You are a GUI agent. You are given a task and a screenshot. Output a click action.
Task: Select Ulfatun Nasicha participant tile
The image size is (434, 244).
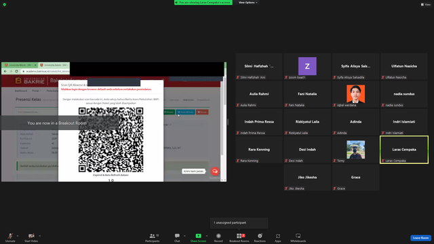point(404,66)
